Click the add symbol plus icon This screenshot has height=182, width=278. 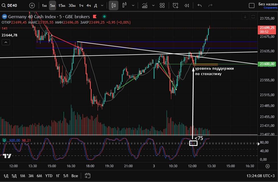[x=32, y=5]
